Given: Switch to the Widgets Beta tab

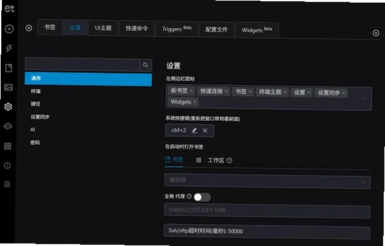Looking at the screenshot, I should coord(257,30).
